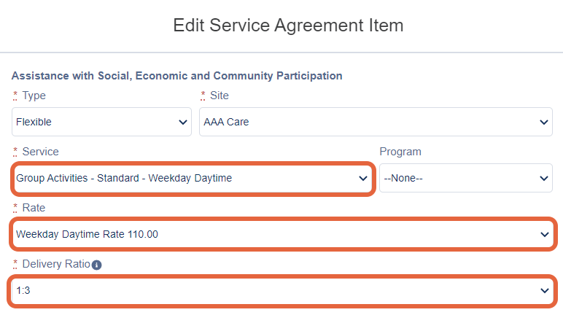Click the Service field label
The image size is (563, 315).
(x=40, y=152)
